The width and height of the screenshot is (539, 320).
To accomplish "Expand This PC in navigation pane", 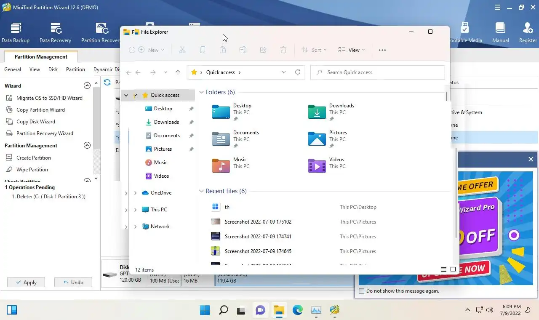I will tap(135, 210).
